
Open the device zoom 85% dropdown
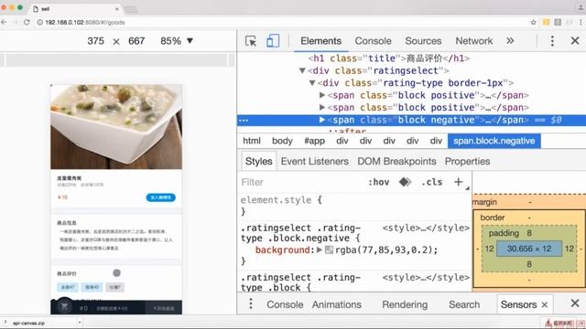tap(177, 40)
